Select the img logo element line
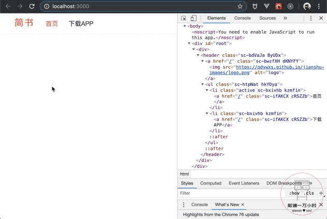Screen dimensions: 327x219 [x=267, y=70]
